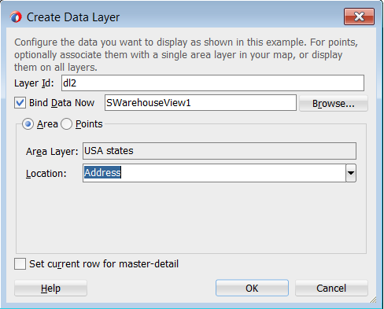Screen dimensions: 384x309
Task: Open the Browse... data control chooser
Action: [x=334, y=103]
